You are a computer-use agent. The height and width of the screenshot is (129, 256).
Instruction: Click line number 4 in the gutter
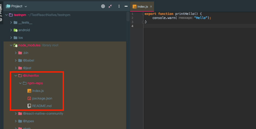(x=132, y=26)
